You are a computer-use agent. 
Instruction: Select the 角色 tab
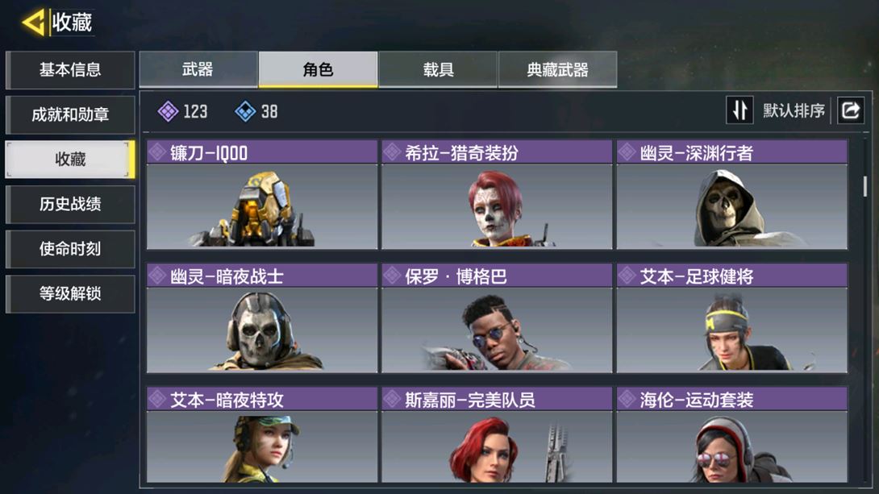pyautogui.click(x=318, y=69)
